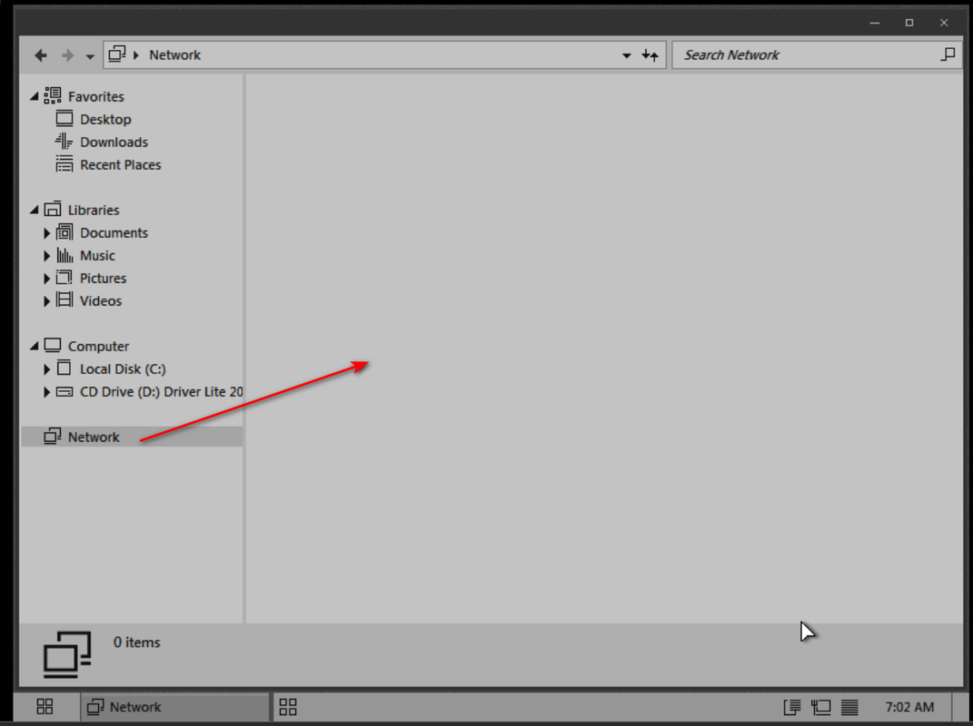973x726 pixels.
Task: Open the Videos library
Action: [x=101, y=301]
